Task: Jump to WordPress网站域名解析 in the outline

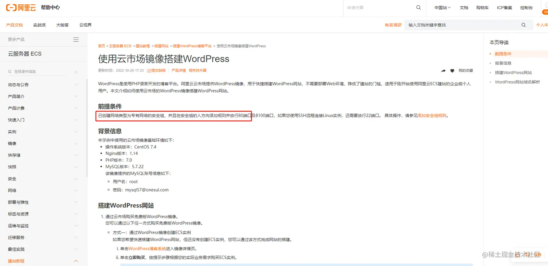Action: 518,82
